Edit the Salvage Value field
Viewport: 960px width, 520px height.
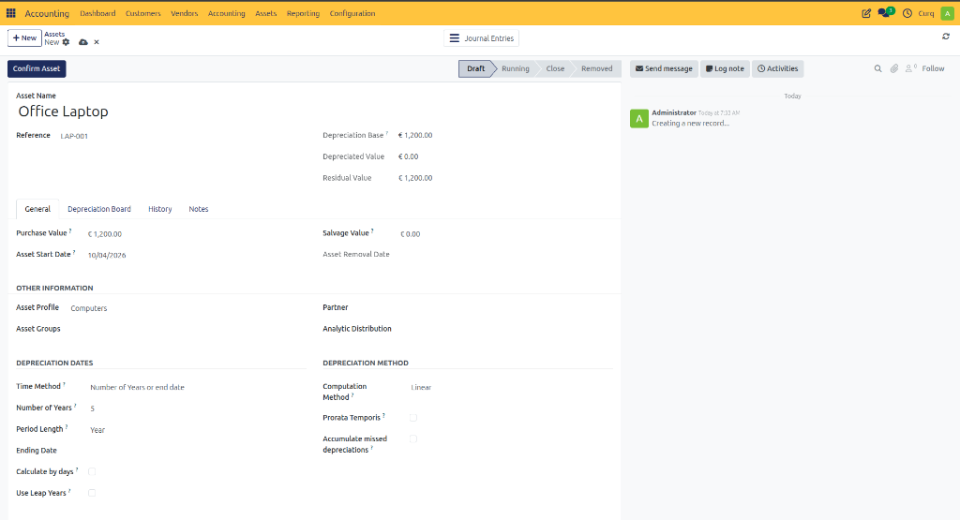point(505,233)
